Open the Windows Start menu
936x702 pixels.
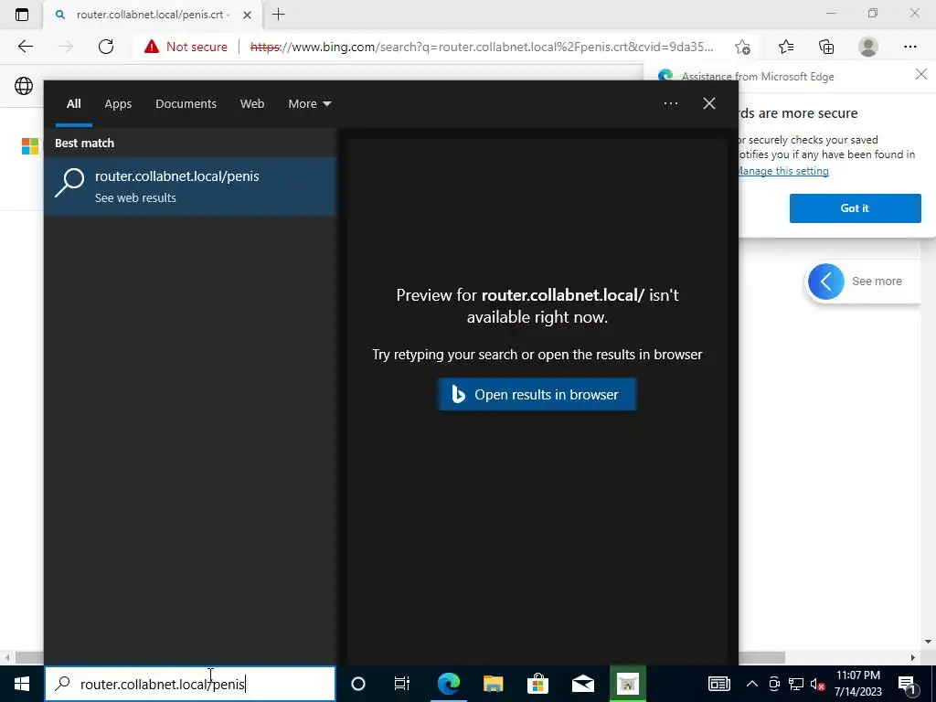(22, 684)
